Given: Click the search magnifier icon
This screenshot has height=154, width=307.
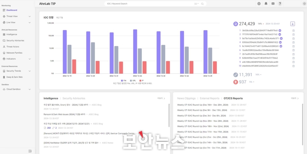Looking at the screenshot, I should pyautogui.click(x=202, y=4).
